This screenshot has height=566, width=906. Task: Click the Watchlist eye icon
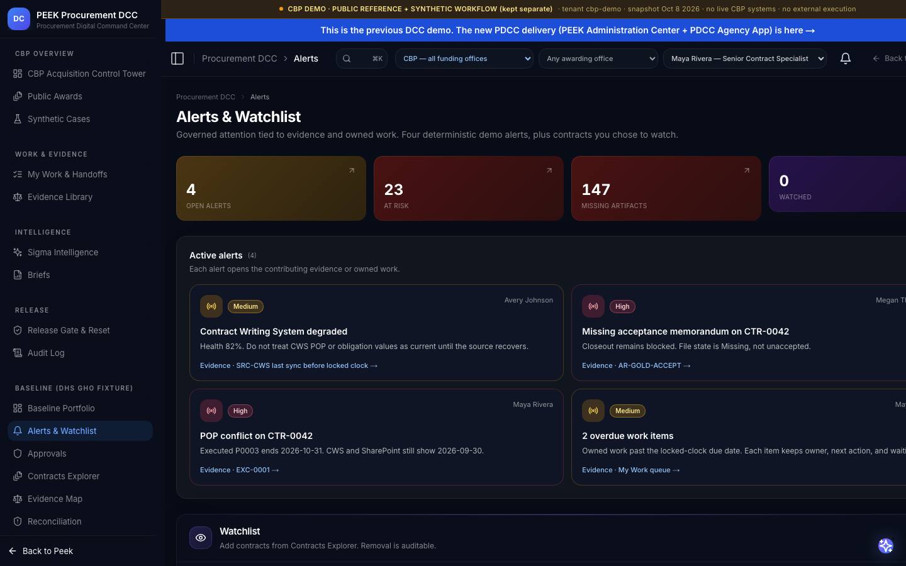point(201,538)
